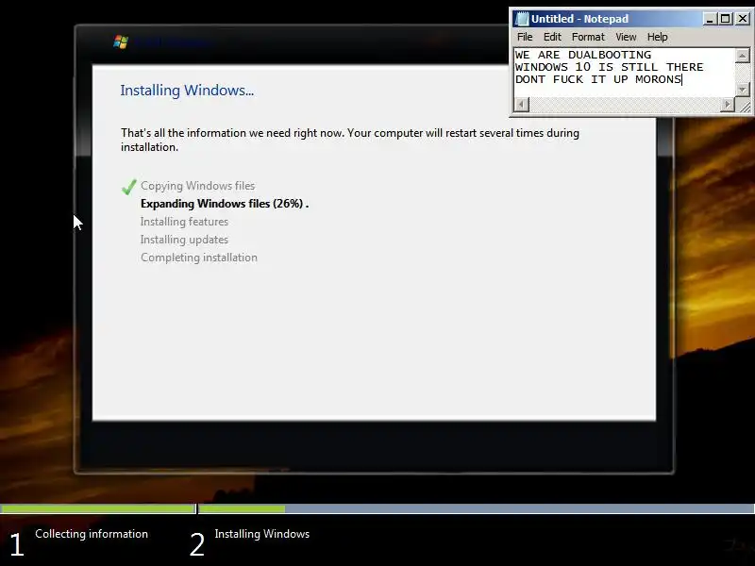Open the Notepad File menu
Viewport: 755px width, 566px height.
pos(525,37)
